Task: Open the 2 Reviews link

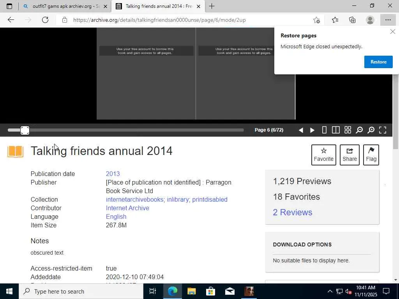Action: pyautogui.click(x=292, y=212)
